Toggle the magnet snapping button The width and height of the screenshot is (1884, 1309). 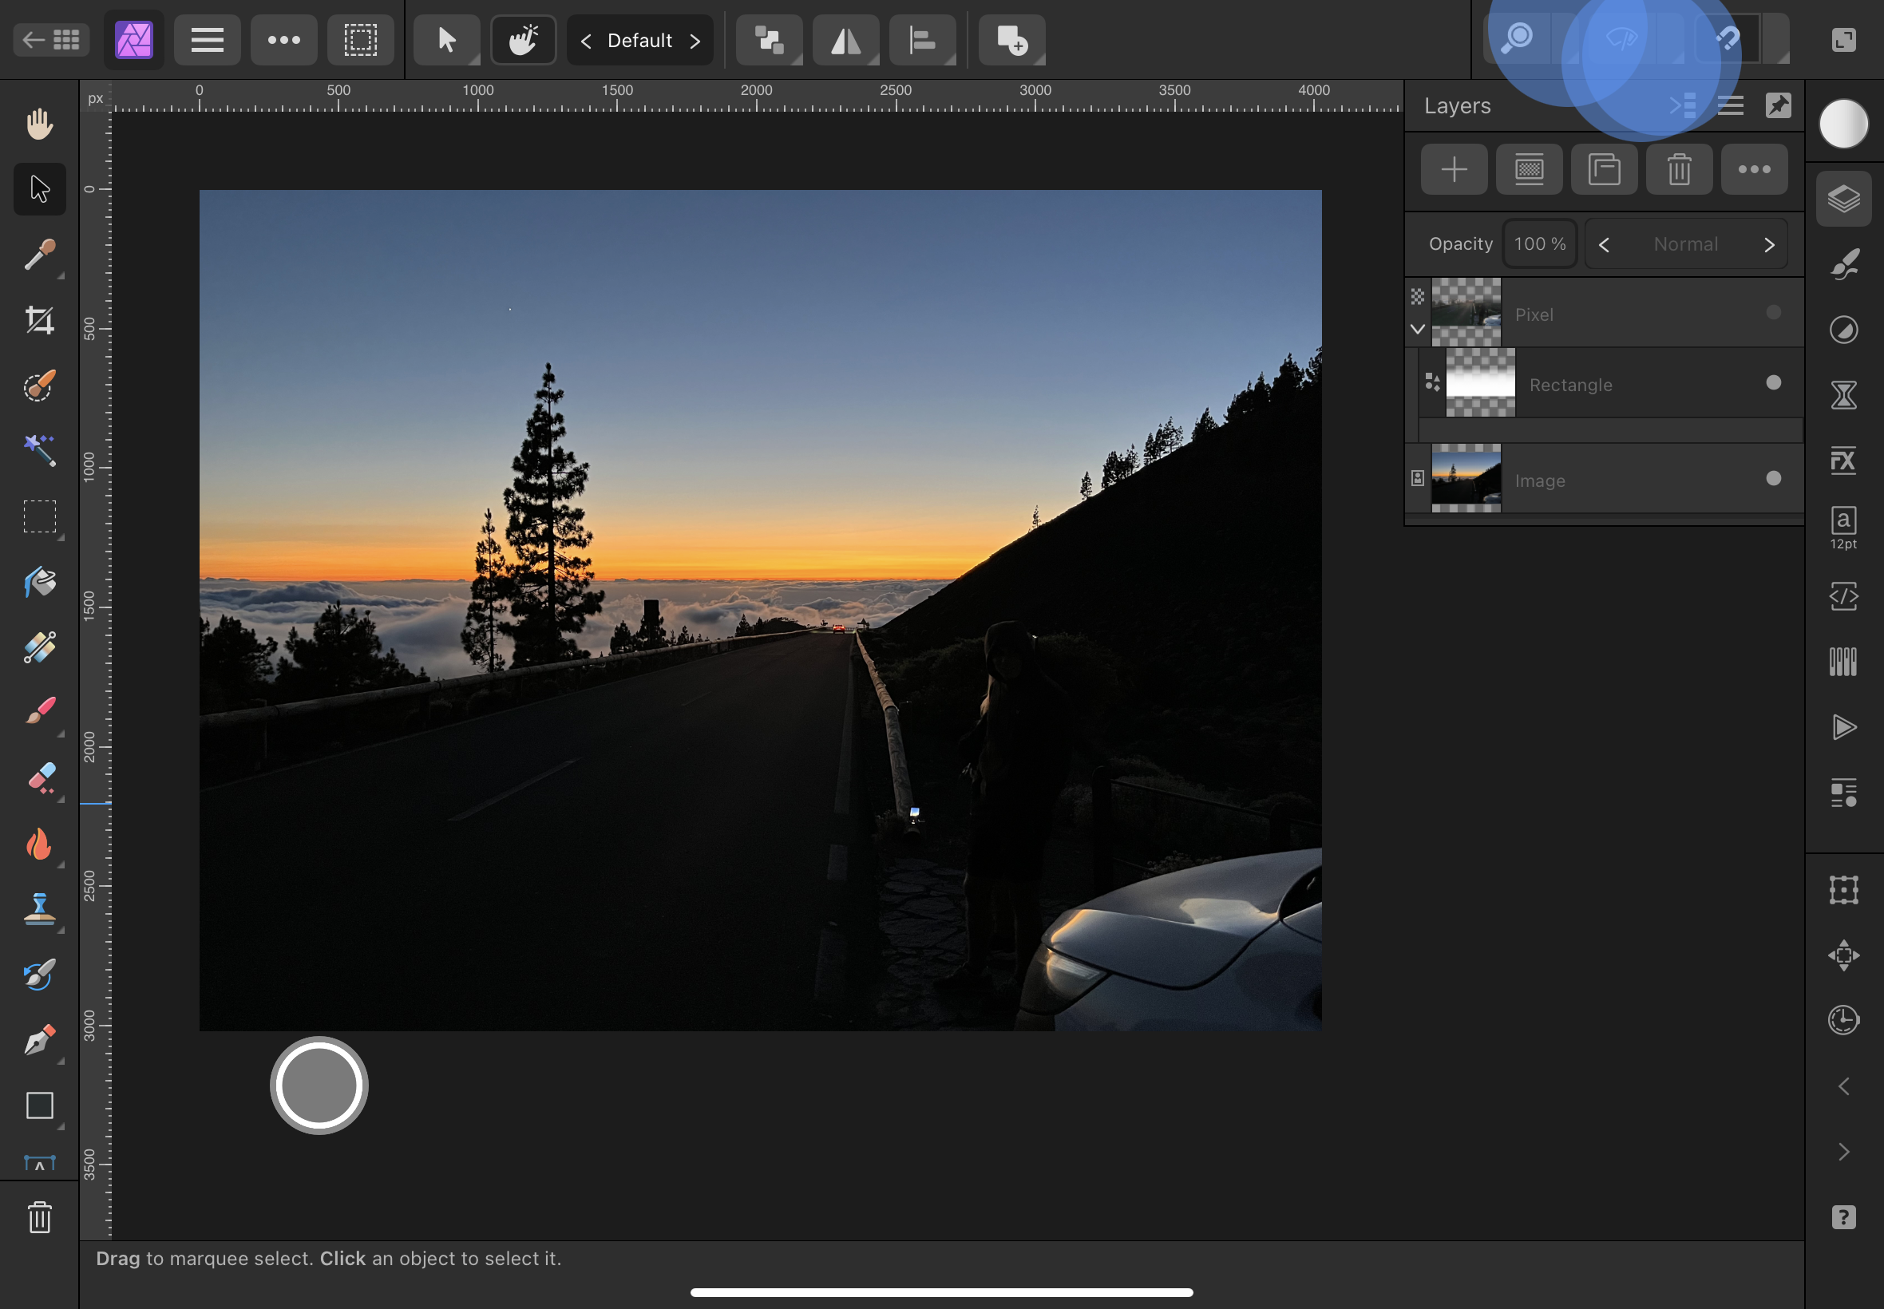pos(1728,38)
